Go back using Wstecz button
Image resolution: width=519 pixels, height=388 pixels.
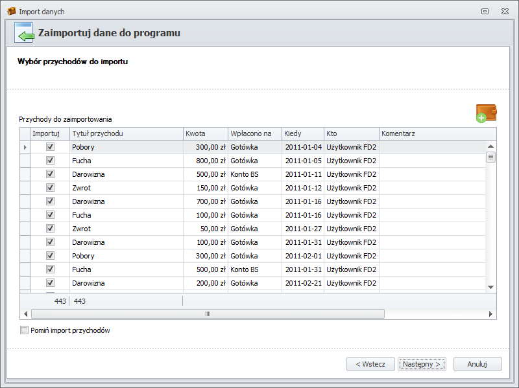370,364
